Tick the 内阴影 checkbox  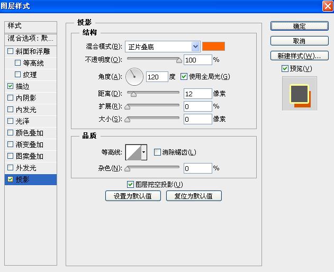pyautogui.click(x=10, y=98)
